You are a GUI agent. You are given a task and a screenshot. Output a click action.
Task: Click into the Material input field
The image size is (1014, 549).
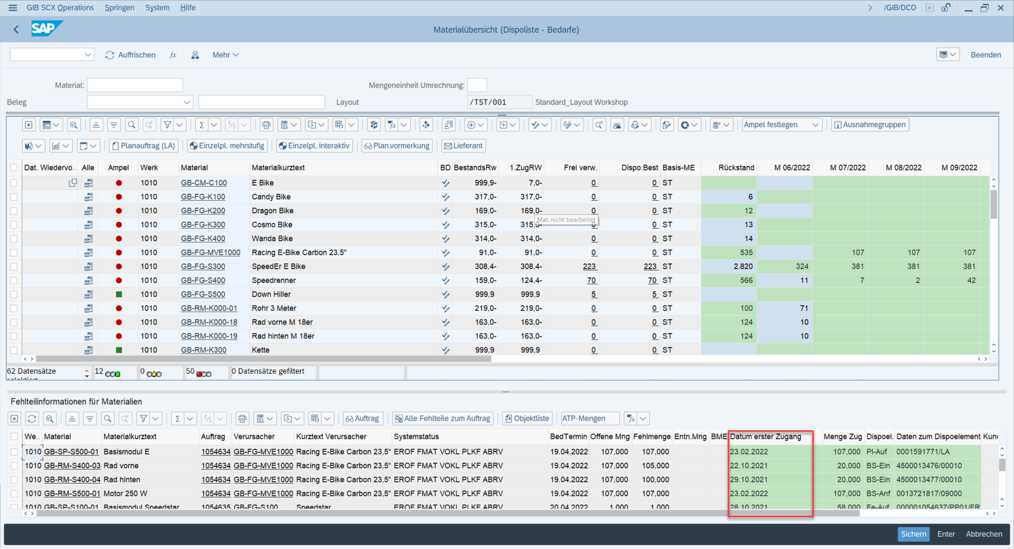coord(135,85)
